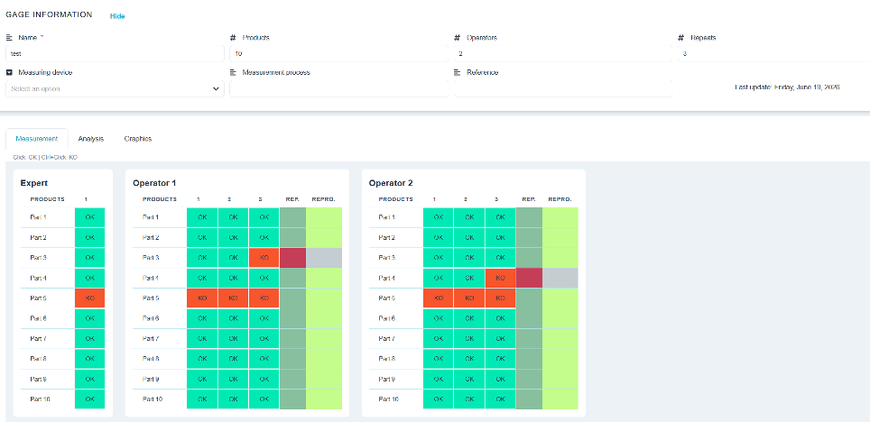Expand the dropdown chevron in Measuring device field

pos(217,88)
